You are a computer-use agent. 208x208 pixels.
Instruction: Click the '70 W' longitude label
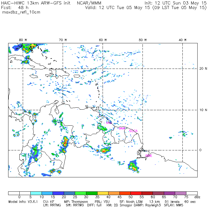(63, 40)
